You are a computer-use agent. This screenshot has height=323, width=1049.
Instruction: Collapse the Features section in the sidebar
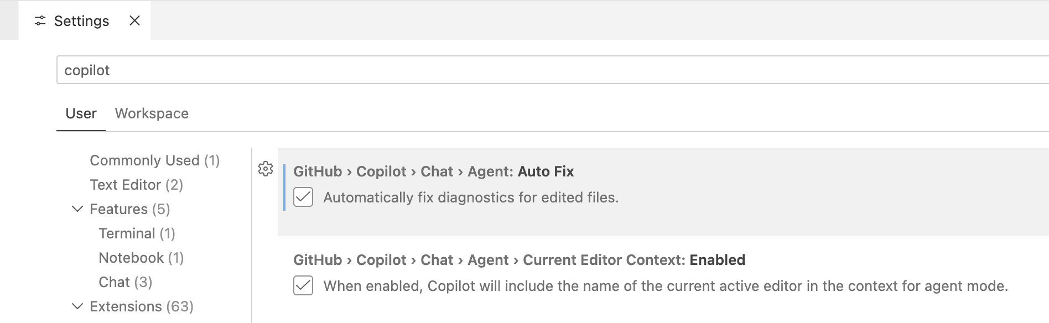[x=77, y=209]
